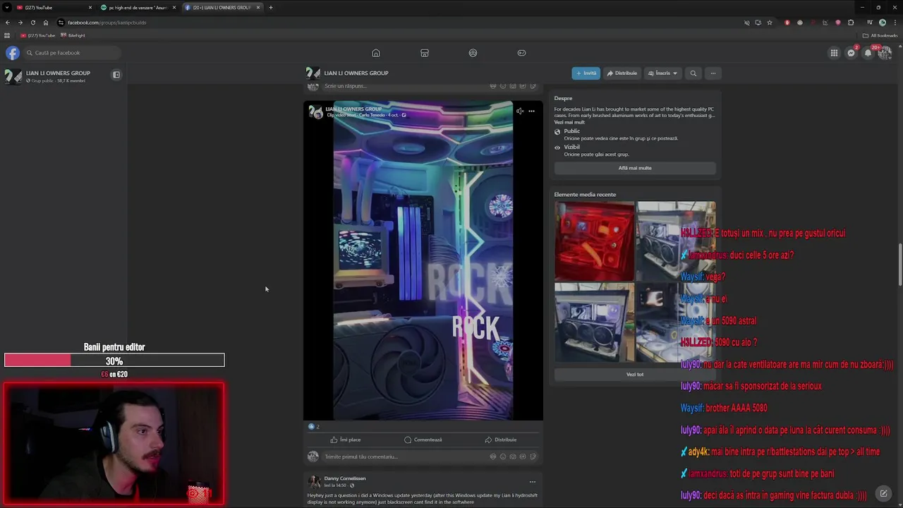Open Danny Cornelissen's profile link
903x508 pixels.
[345, 478]
